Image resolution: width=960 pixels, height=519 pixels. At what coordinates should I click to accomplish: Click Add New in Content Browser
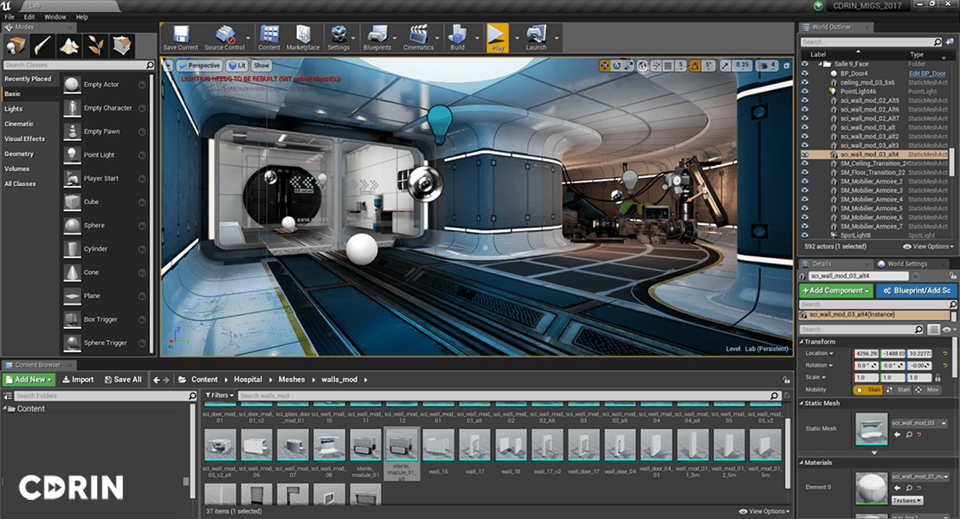pyautogui.click(x=29, y=380)
